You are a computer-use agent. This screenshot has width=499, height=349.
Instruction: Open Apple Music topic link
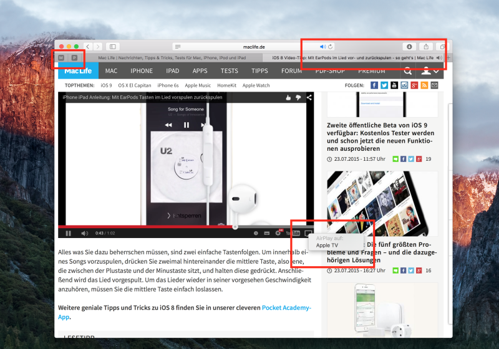click(198, 85)
